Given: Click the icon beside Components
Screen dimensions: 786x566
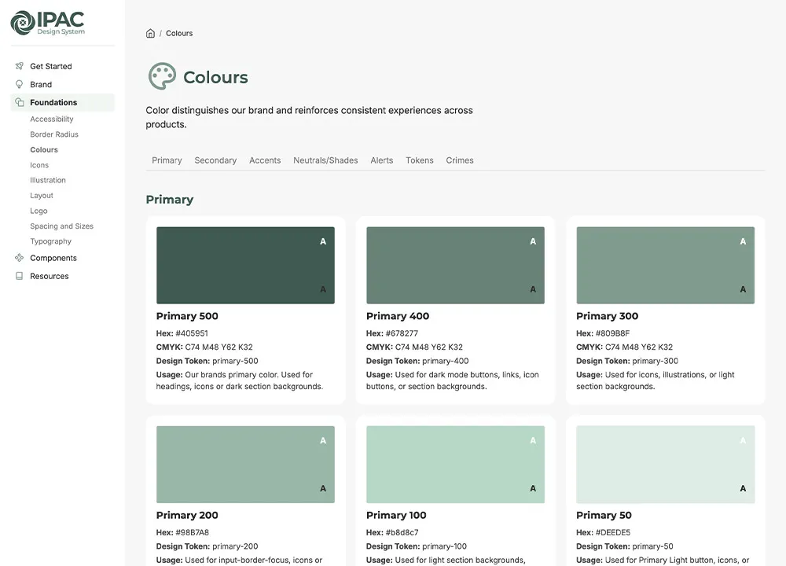Looking at the screenshot, I should (19, 258).
